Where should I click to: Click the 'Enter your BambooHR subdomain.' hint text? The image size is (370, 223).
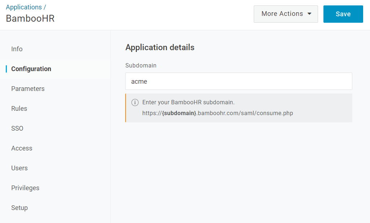pos(188,102)
